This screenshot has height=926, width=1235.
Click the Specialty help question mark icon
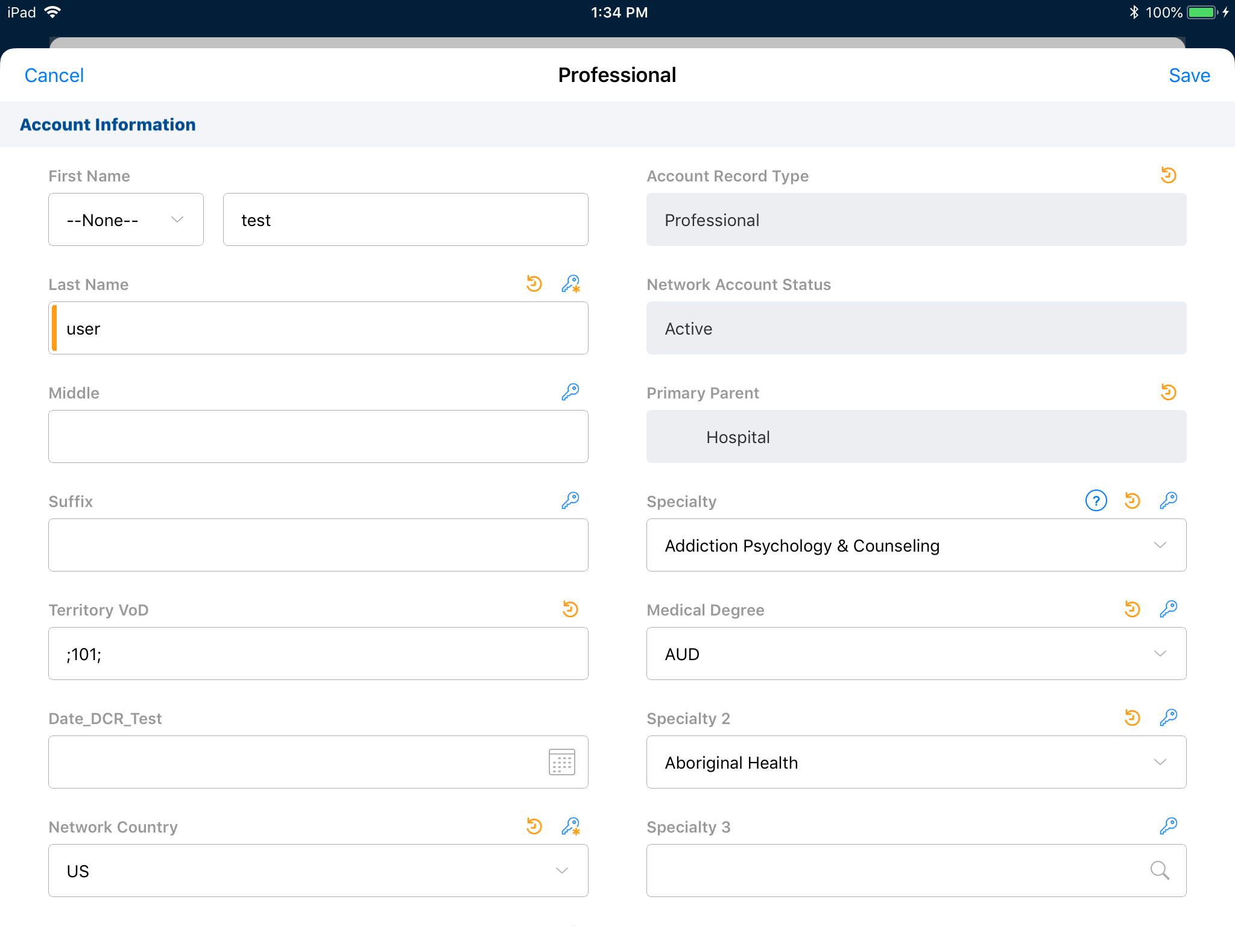pyautogui.click(x=1096, y=500)
